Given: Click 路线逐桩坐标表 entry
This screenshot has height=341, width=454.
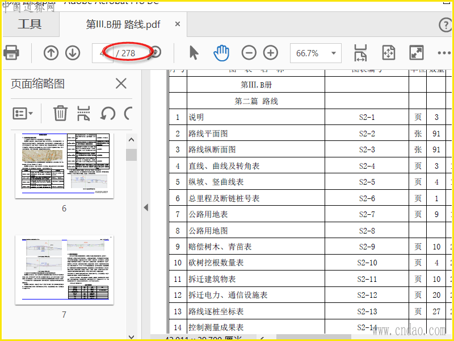Looking at the screenshot, I should click(x=216, y=311).
